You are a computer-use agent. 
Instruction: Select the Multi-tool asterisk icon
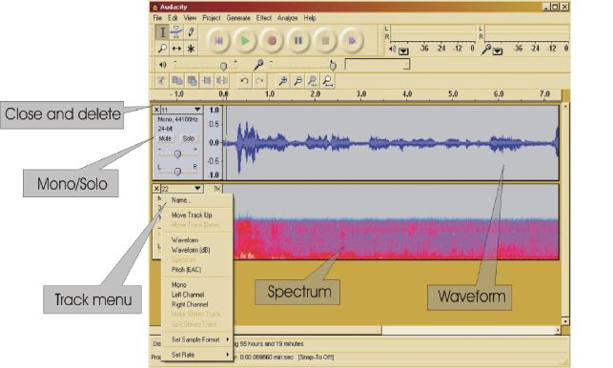pos(191,49)
